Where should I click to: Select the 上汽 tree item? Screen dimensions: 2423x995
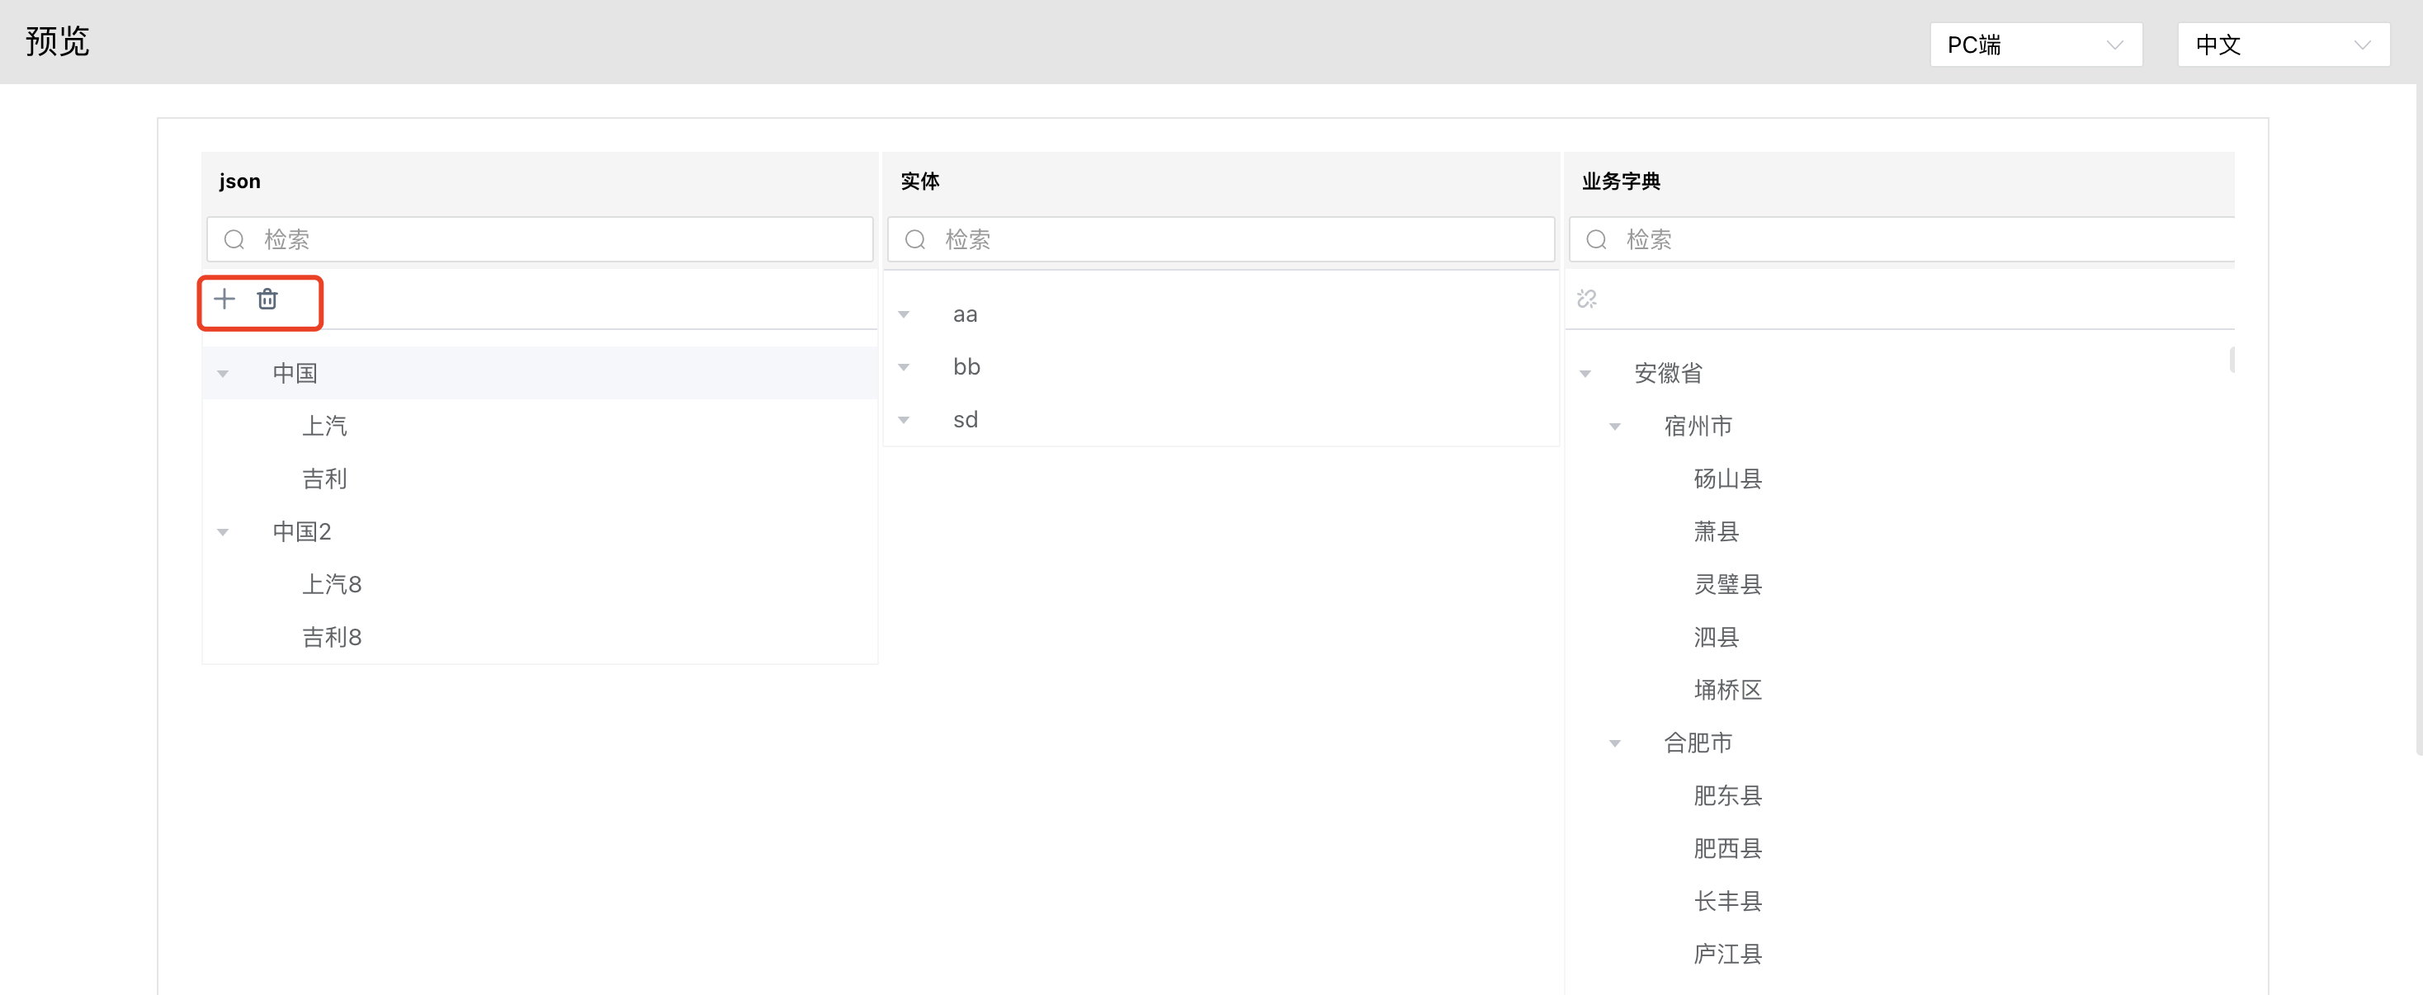pyautogui.click(x=324, y=426)
